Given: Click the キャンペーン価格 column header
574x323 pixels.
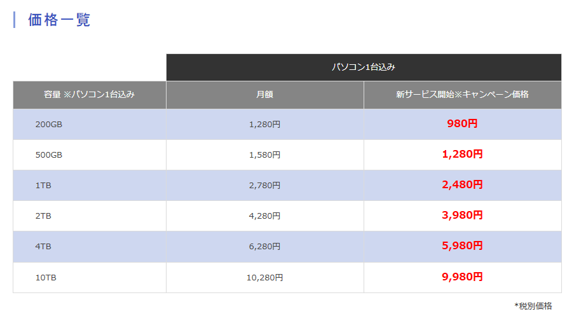Looking at the screenshot, I should [x=462, y=95].
